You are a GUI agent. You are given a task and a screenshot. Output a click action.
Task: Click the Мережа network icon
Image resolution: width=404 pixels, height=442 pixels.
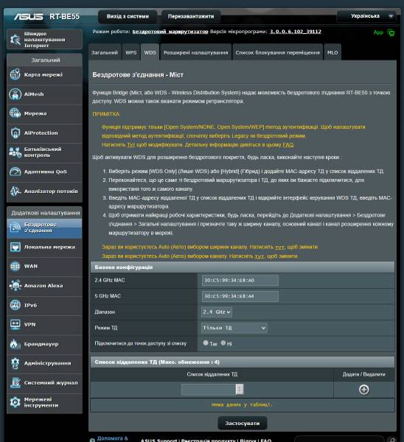[x=15, y=113]
